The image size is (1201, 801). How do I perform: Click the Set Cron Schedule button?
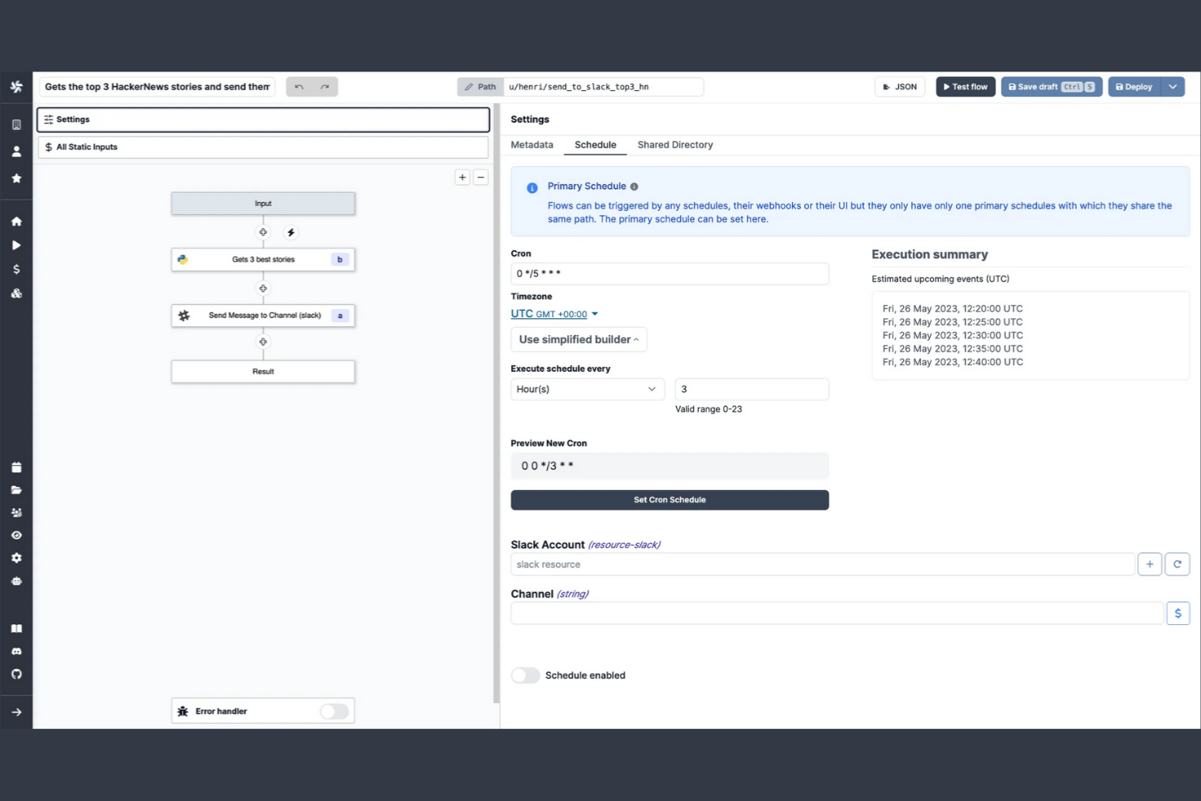click(669, 500)
